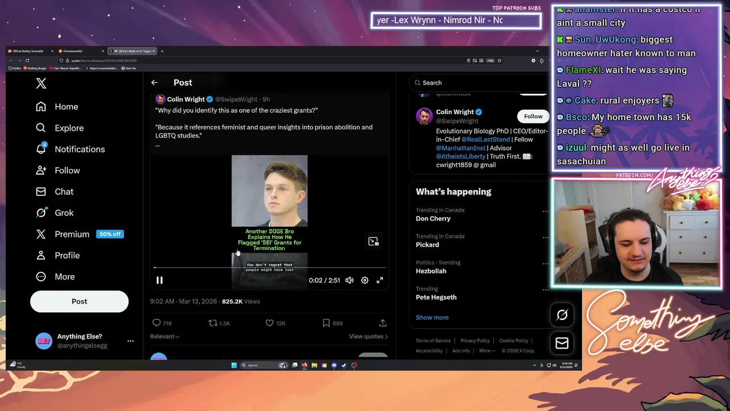Image resolution: width=730 pixels, height=411 pixels.
Task: Click the X logo in the sidebar
Action: point(41,83)
